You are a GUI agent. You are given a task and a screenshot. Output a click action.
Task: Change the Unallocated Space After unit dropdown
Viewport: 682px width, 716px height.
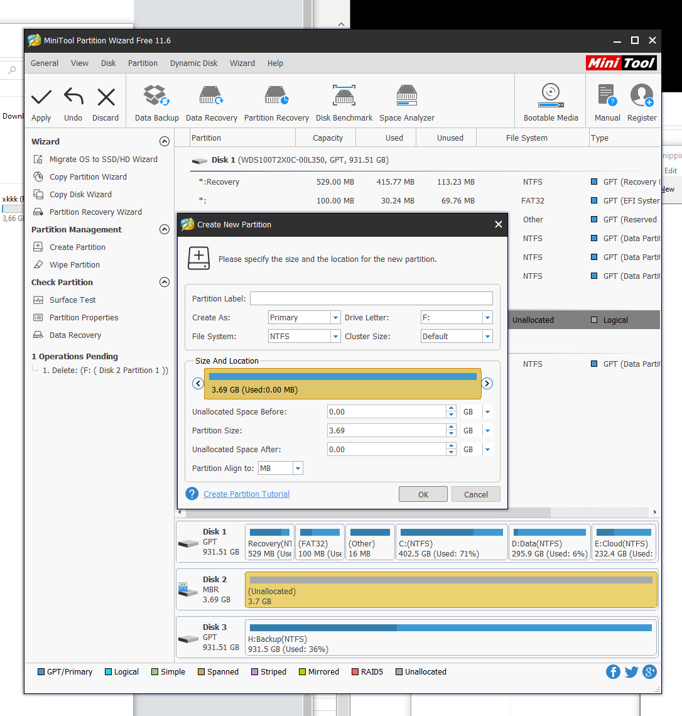coord(487,449)
